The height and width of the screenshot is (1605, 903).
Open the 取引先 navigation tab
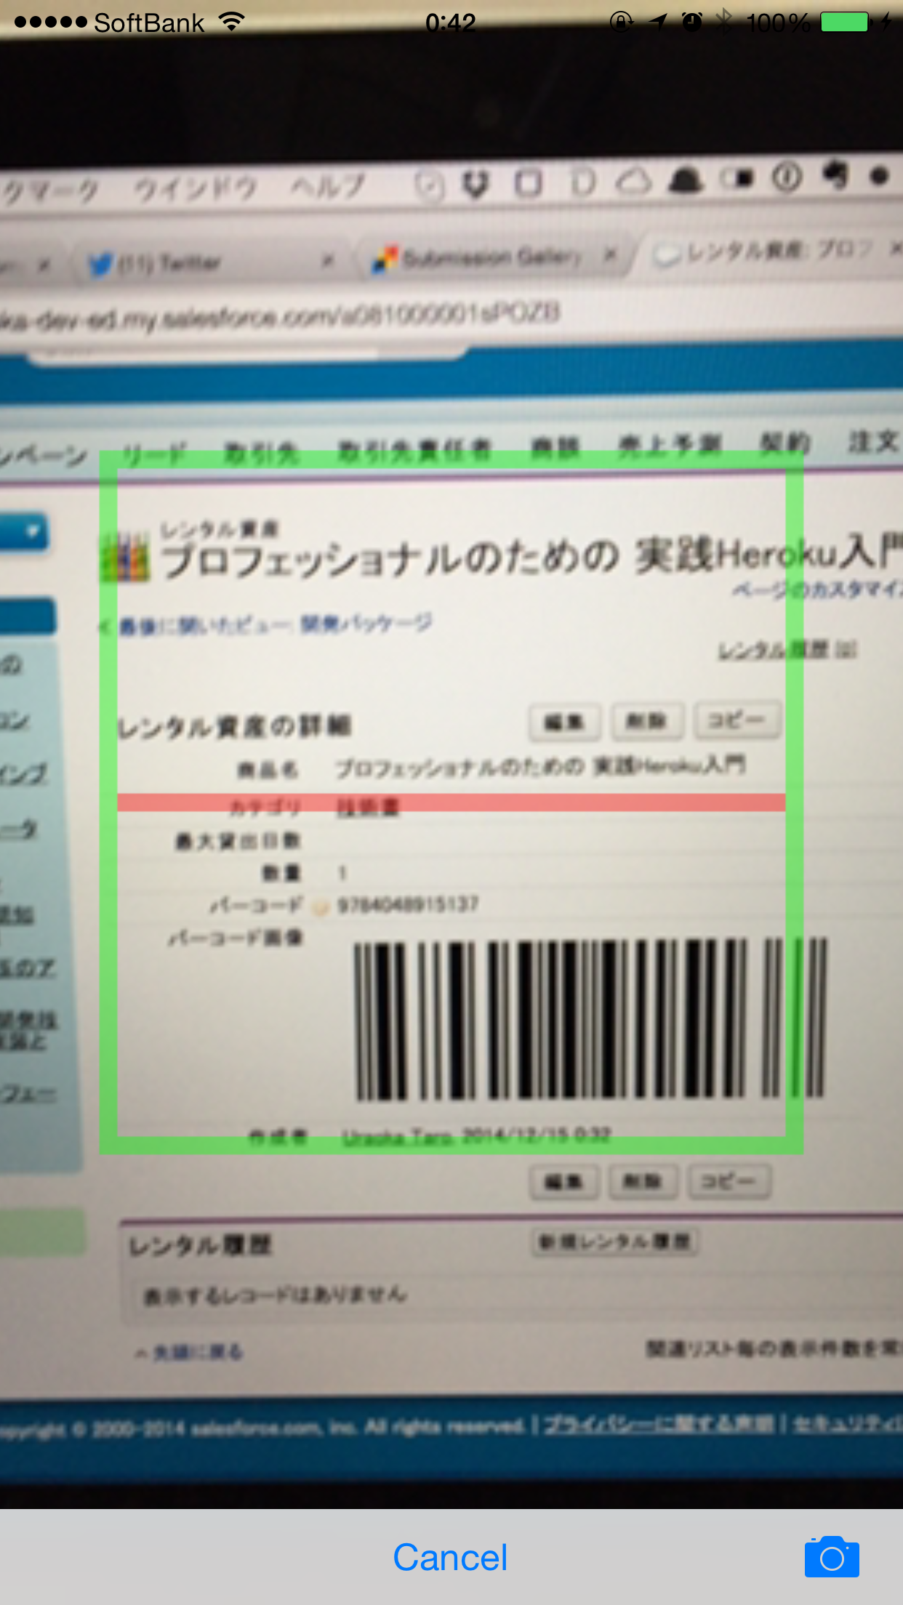(x=261, y=452)
